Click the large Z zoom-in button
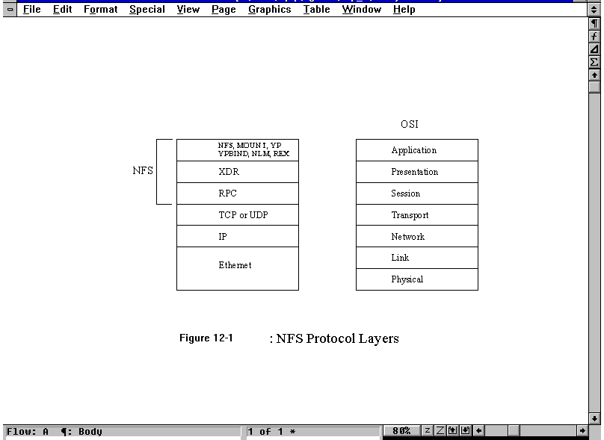The width and height of the screenshot is (604, 440). pos(440,431)
